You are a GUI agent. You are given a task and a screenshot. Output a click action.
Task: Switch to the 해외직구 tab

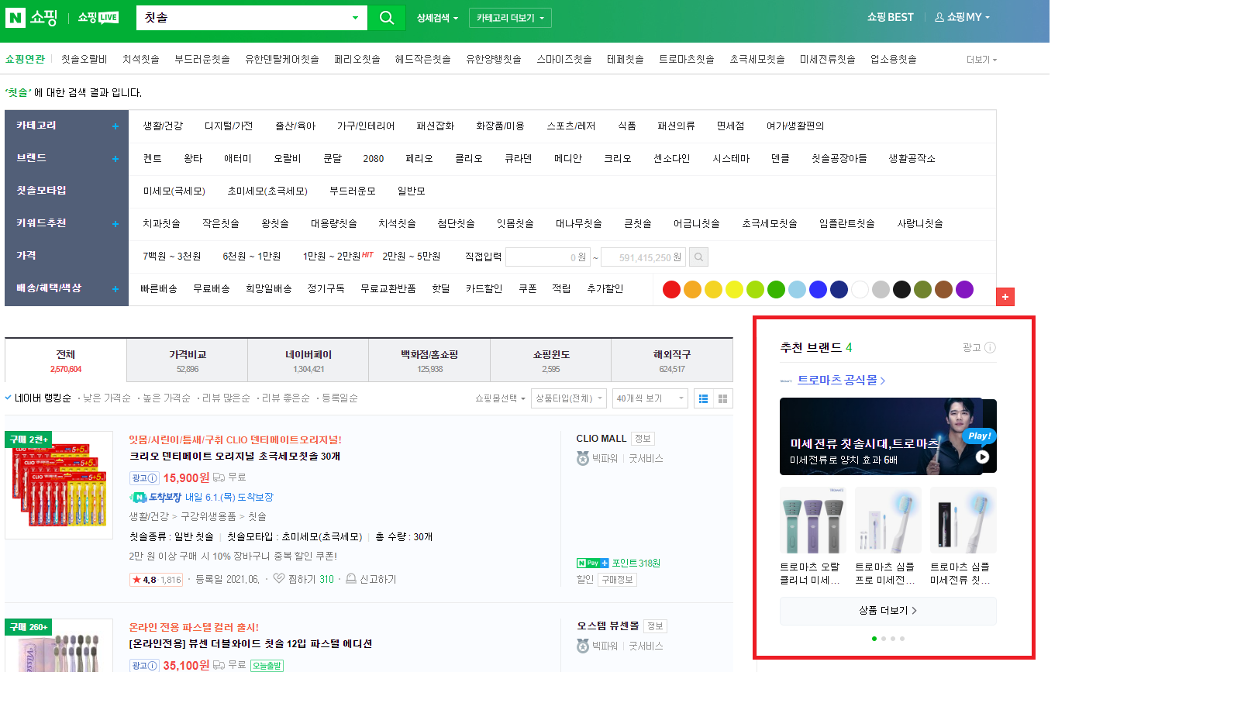pos(672,360)
